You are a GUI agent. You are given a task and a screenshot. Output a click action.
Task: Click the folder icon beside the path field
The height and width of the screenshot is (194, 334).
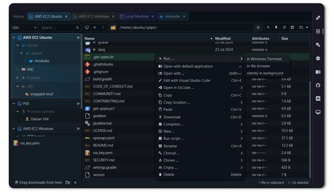point(113,27)
